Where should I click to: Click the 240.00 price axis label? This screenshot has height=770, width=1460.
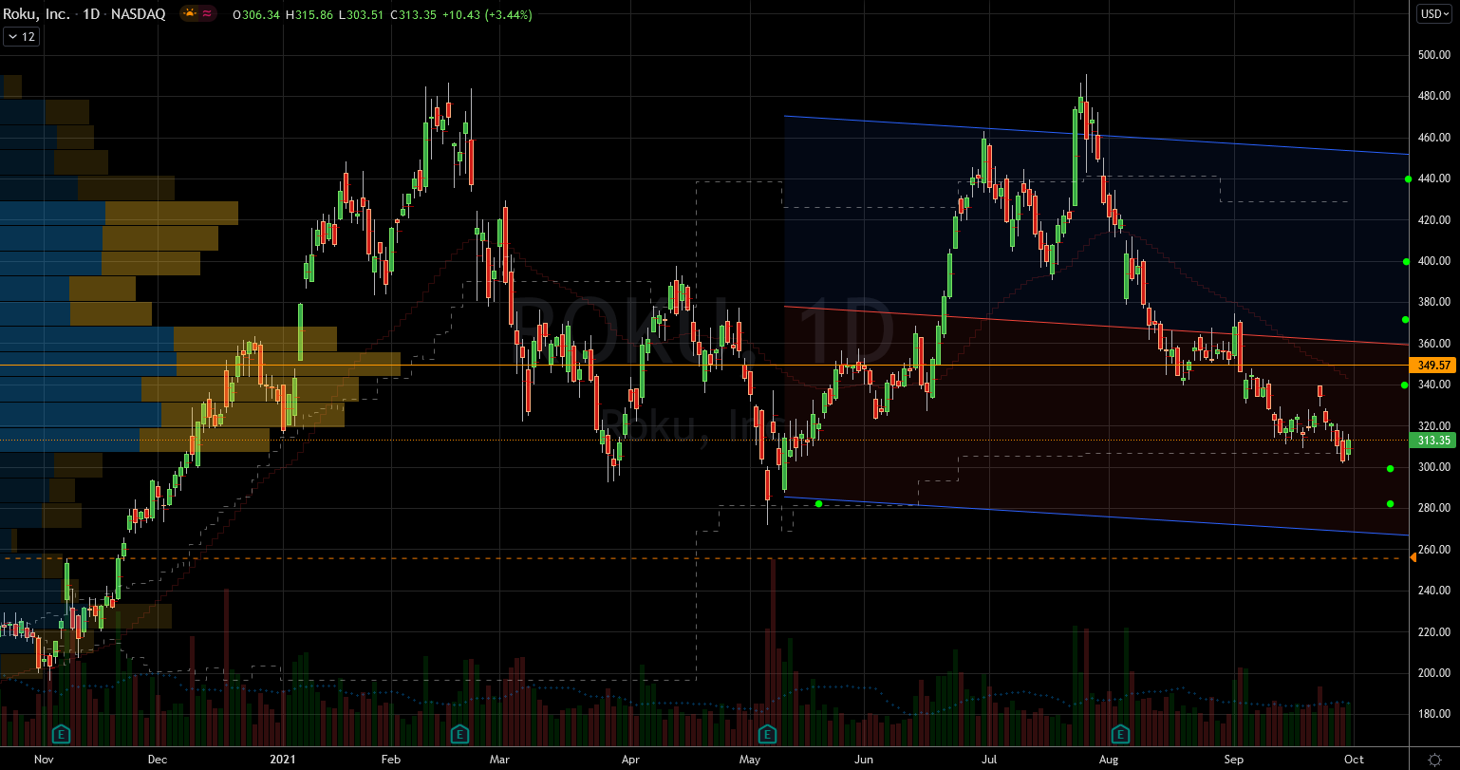(x=1433, y=591)
